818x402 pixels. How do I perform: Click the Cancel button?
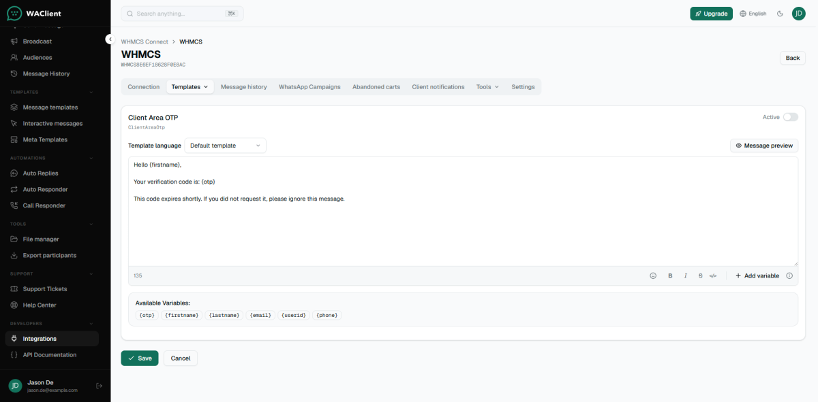coord(181,358)
